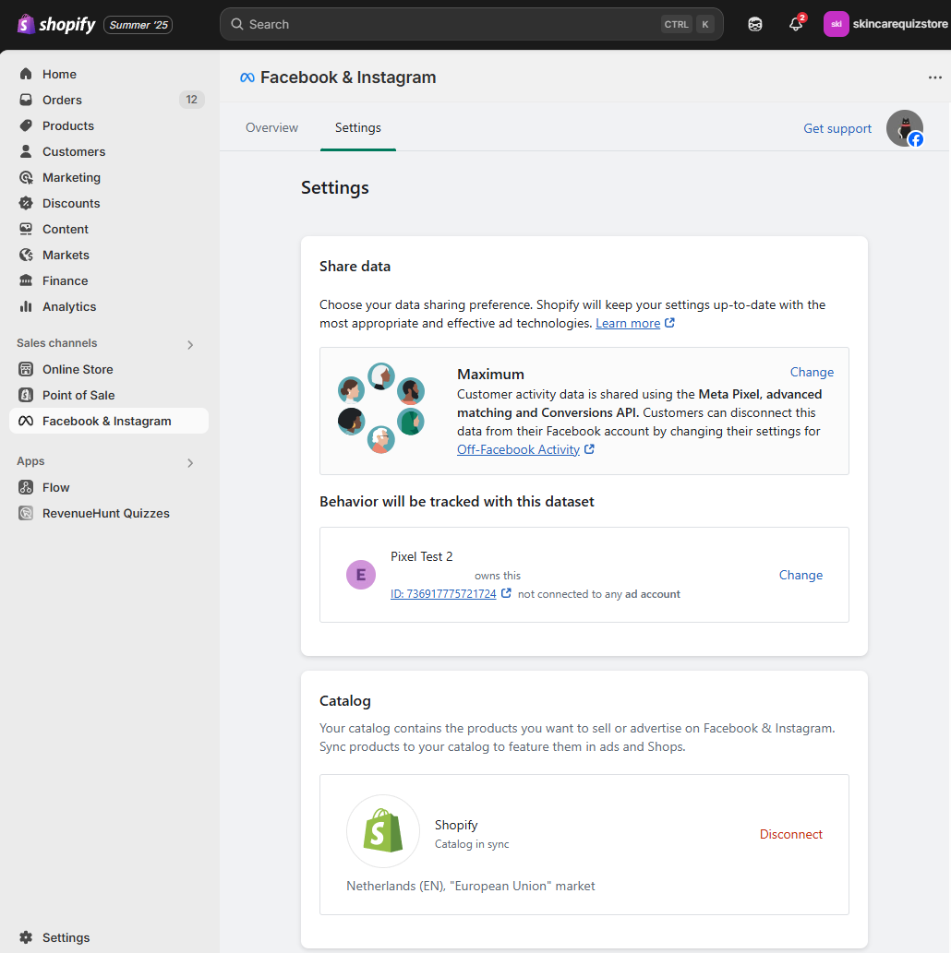Click external-link icon after Learn more
This screenshot has height=953, width=951.
click(x=669, y=323)
